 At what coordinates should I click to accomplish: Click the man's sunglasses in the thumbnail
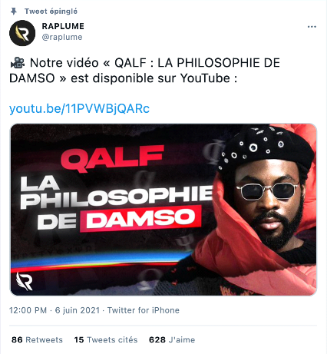pos(268,191)
